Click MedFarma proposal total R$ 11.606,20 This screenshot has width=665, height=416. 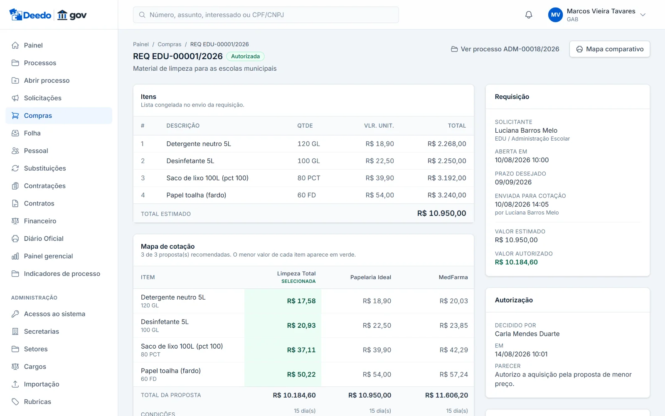[446, 395]
